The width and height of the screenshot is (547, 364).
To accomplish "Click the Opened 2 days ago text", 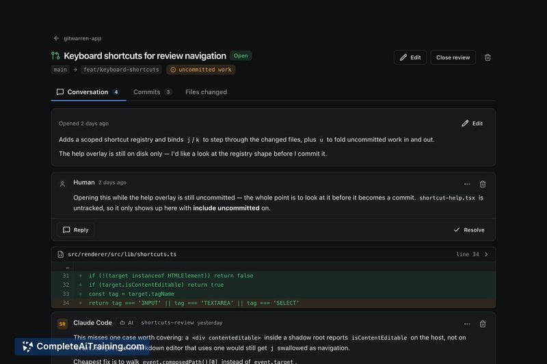I will [x=83, y=124].
